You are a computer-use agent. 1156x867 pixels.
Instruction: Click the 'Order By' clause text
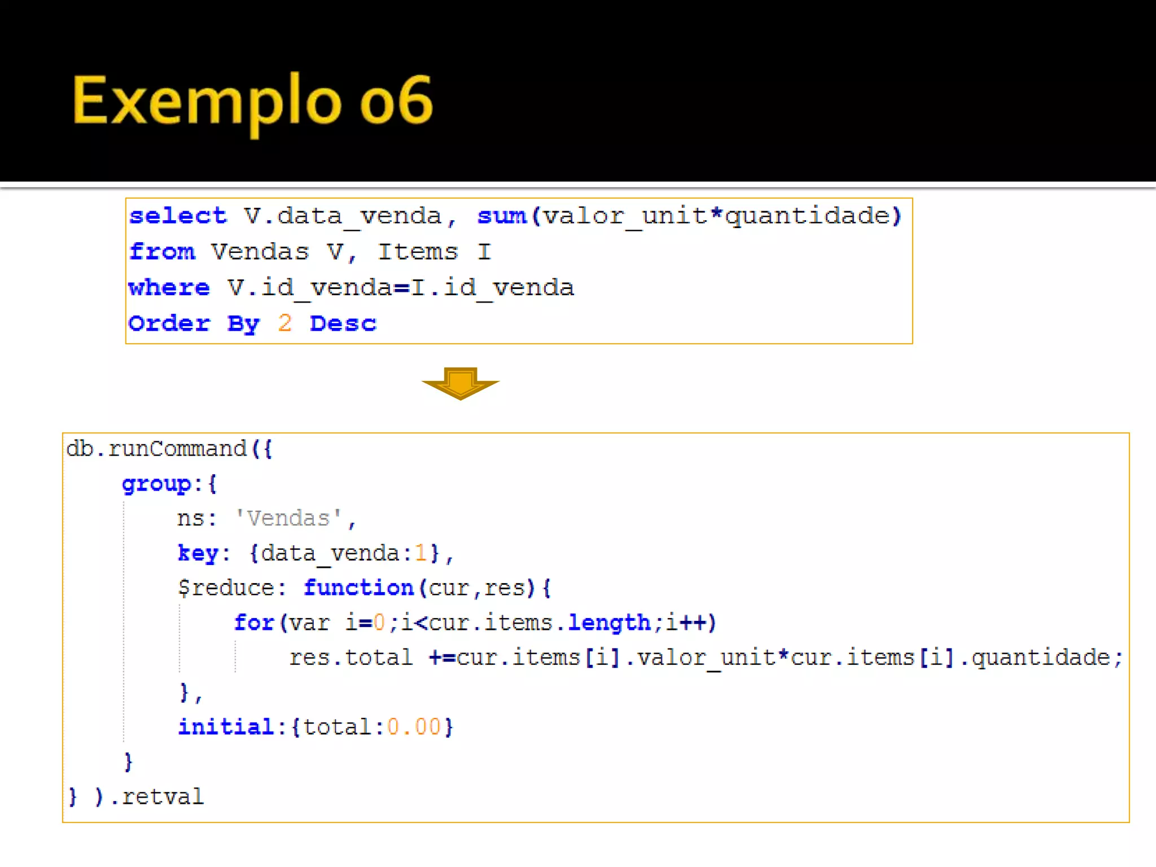194,323
